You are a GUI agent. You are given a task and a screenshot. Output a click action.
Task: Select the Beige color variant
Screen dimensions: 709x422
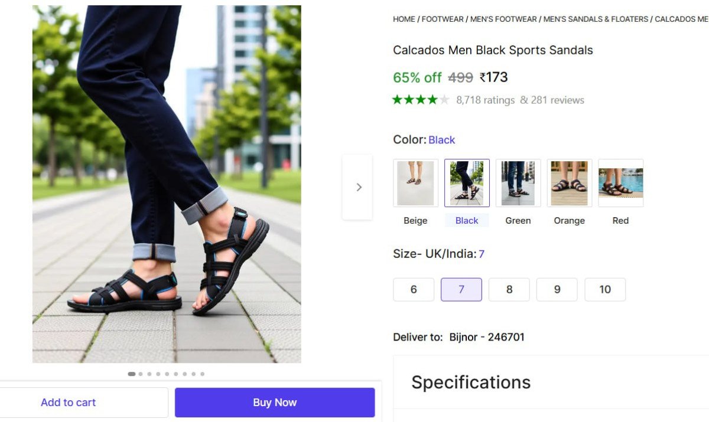(x=415, y=182)
